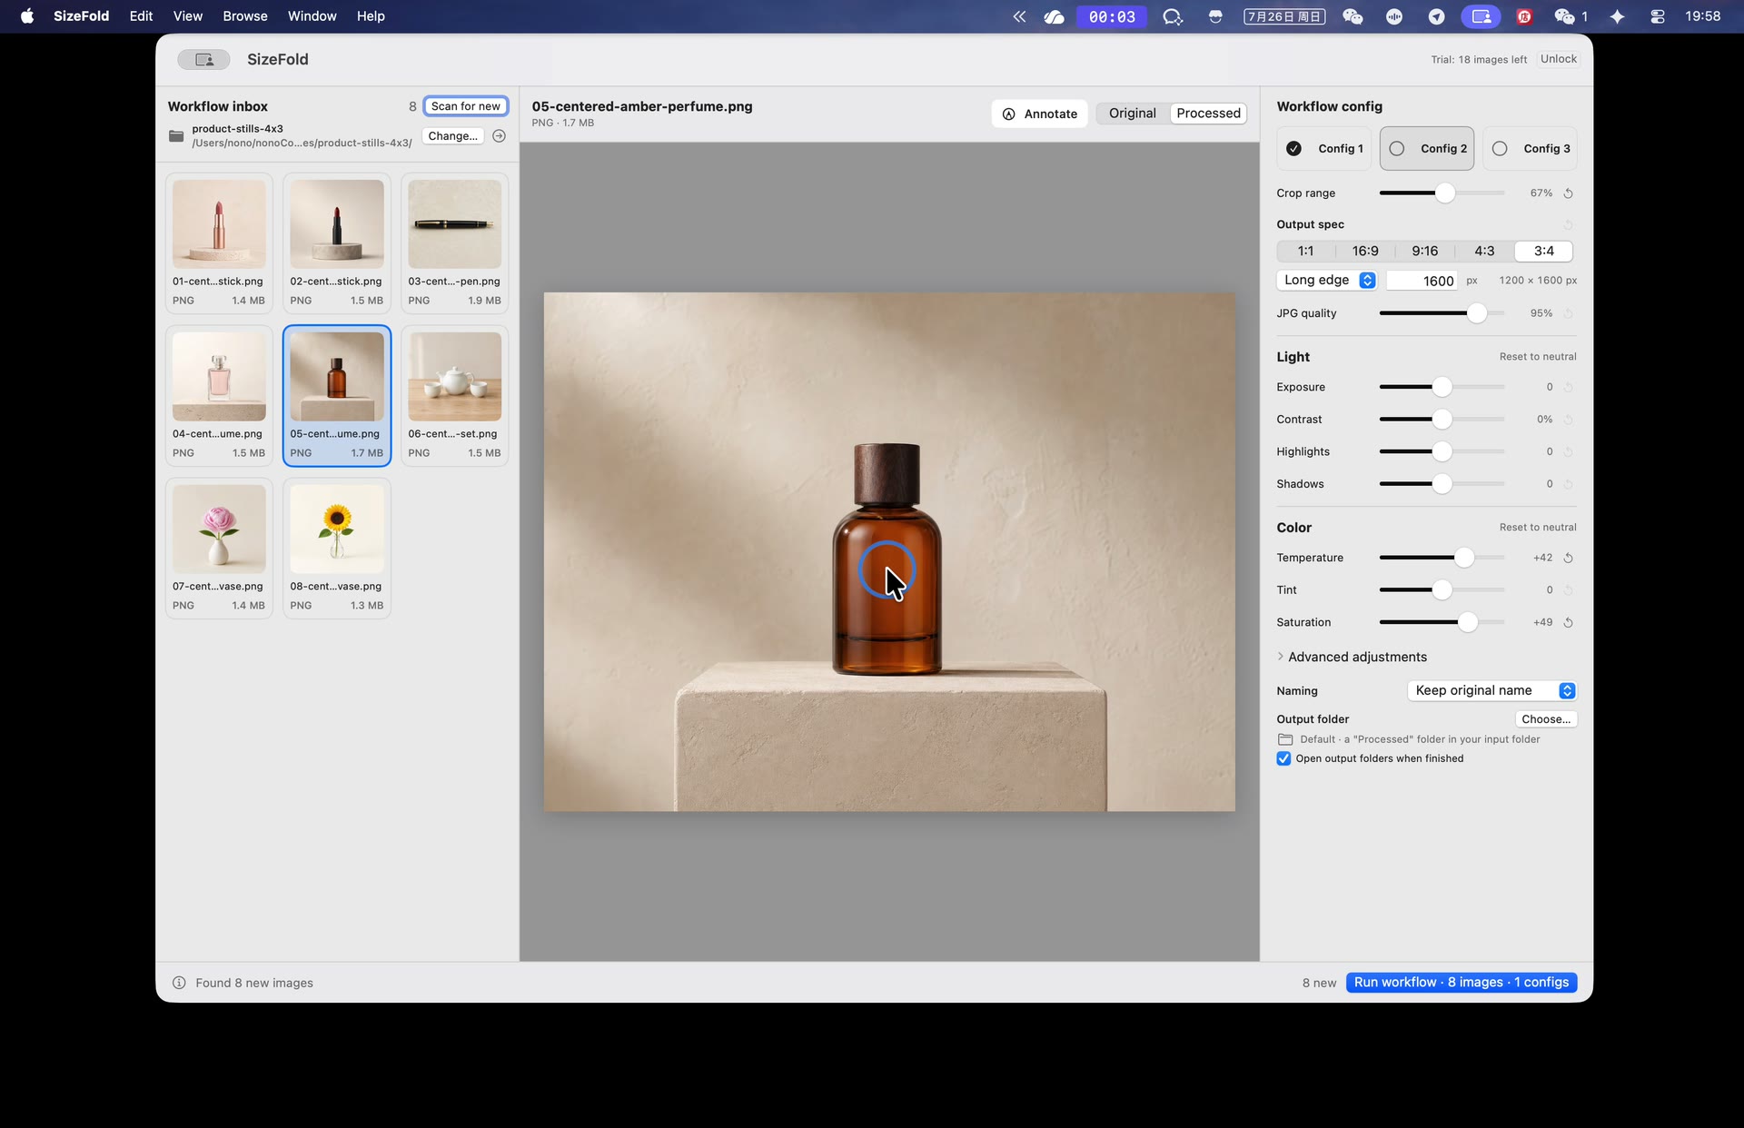This screenshot has height=1128, width=1744.
Task: Choose 16:9 output ratio
Action: (x=1364, y=252)
